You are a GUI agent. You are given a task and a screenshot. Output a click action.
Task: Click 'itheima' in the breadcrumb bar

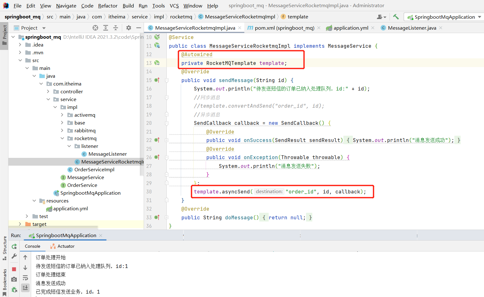[x=117, y=17]
